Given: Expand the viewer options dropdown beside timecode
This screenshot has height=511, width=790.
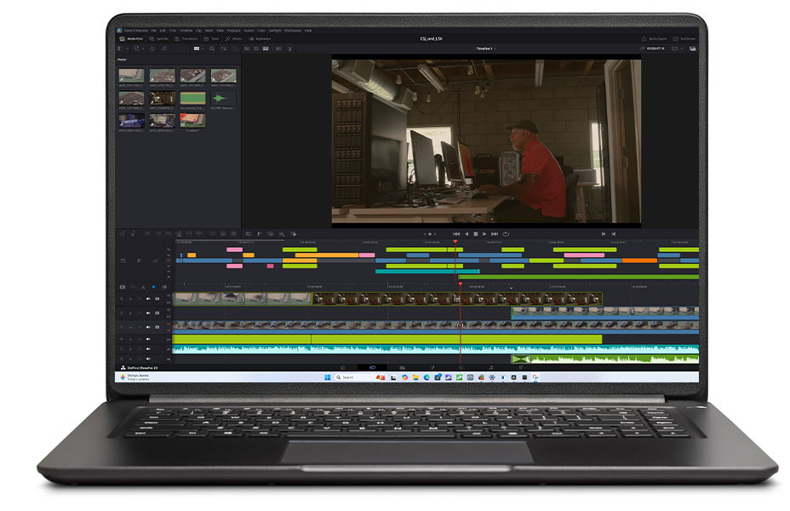Looking at the screenshot, I should pos(677,49).
